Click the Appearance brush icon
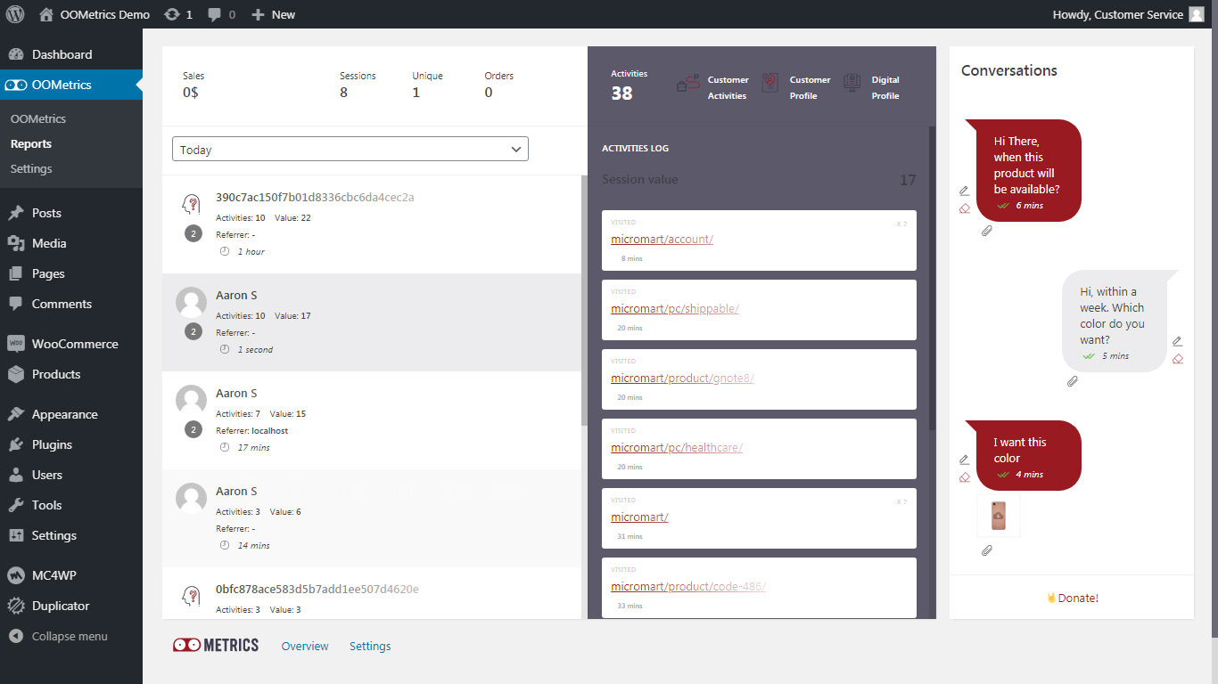Image resolution: width=1218 pixels, height=684 pixels. click(x=16, y=414)
